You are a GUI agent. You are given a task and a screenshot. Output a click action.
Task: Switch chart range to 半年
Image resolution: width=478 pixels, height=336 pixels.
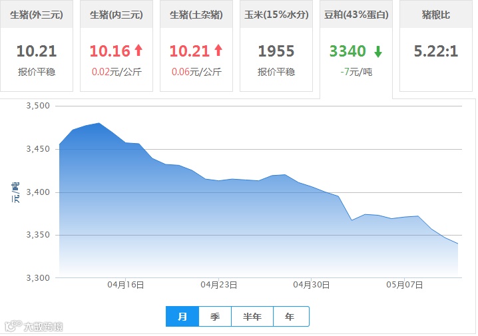pyautogui.click(x=252, y=317)
